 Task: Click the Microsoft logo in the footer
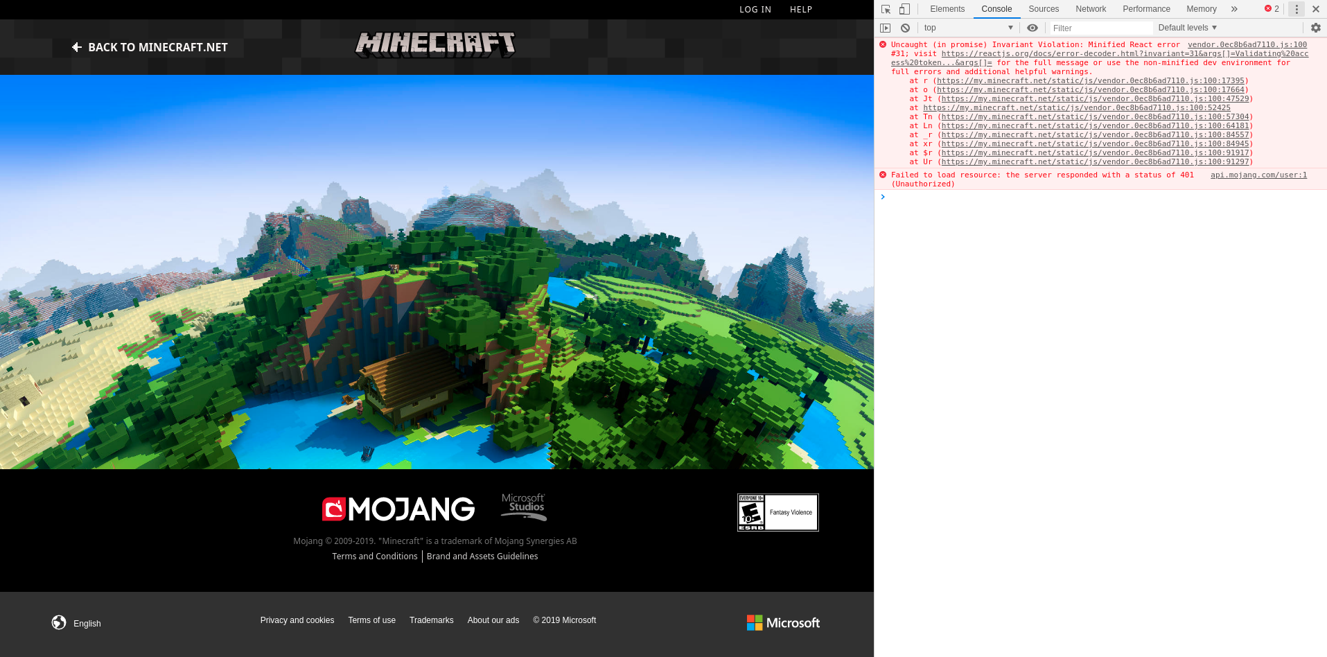pos(783,622)
